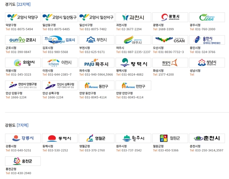229x179 pixels.
Task: Click phone number 033-450-5366
Action: [168, 150]
